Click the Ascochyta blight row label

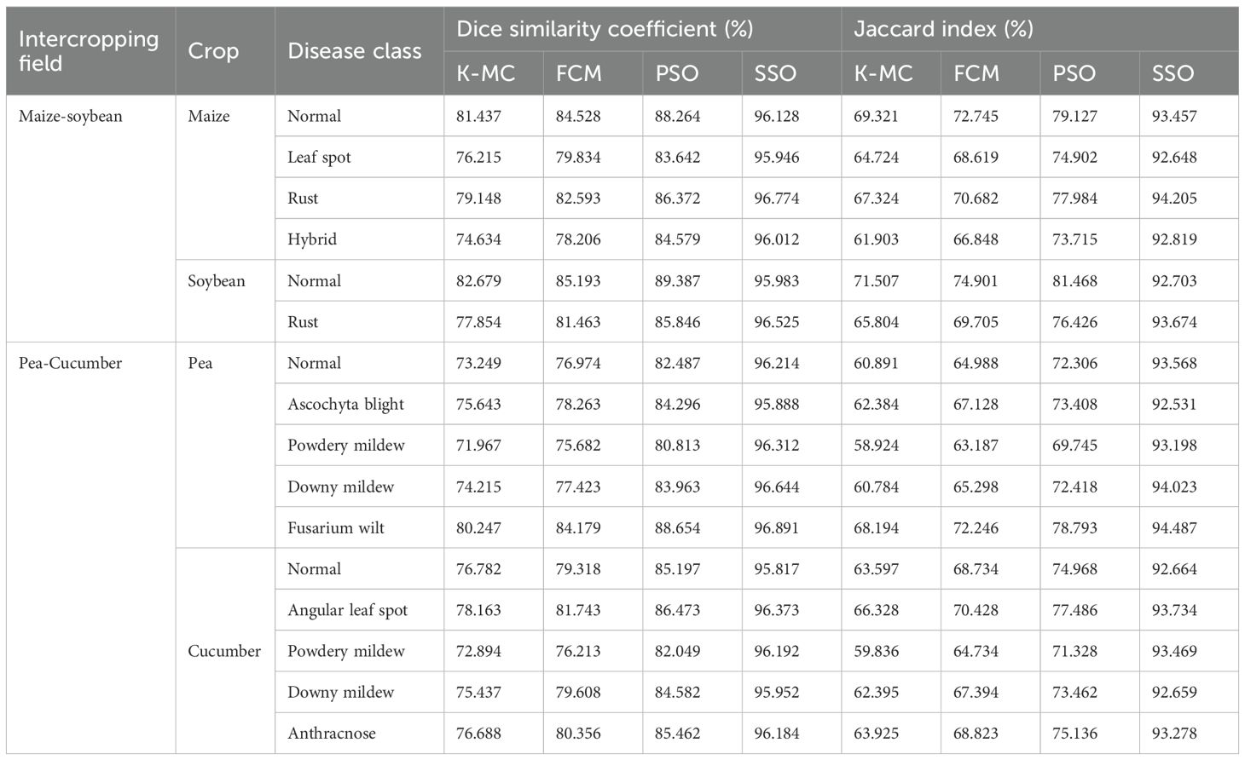click(345, 404)
